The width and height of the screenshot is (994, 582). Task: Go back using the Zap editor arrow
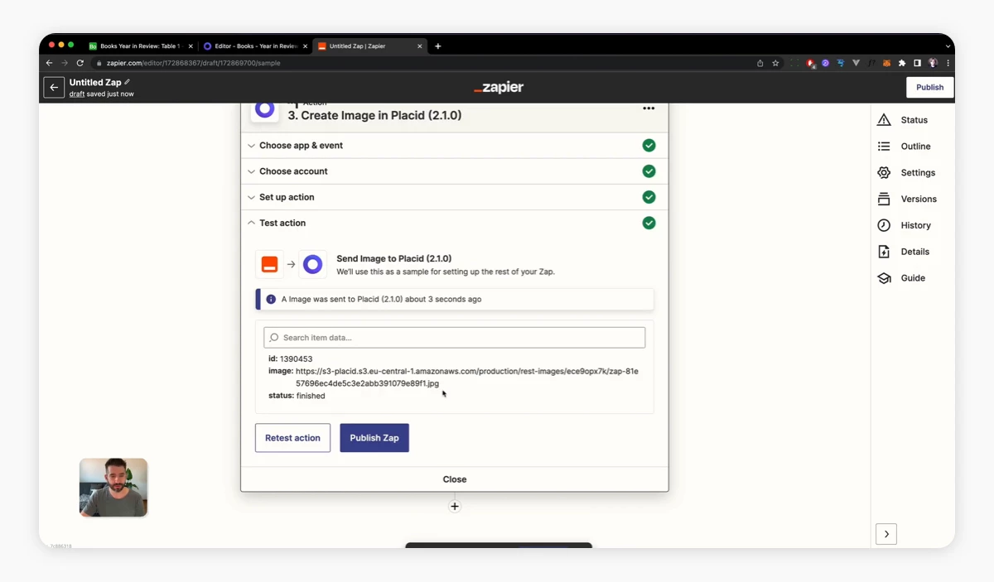pos(54,87)
